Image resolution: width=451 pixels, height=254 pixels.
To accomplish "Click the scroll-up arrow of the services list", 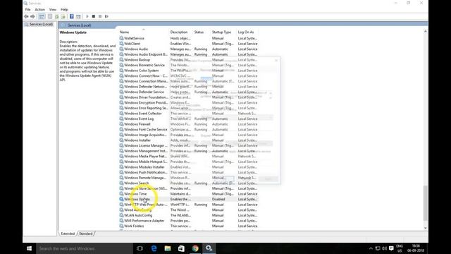I will click(426, 31).
